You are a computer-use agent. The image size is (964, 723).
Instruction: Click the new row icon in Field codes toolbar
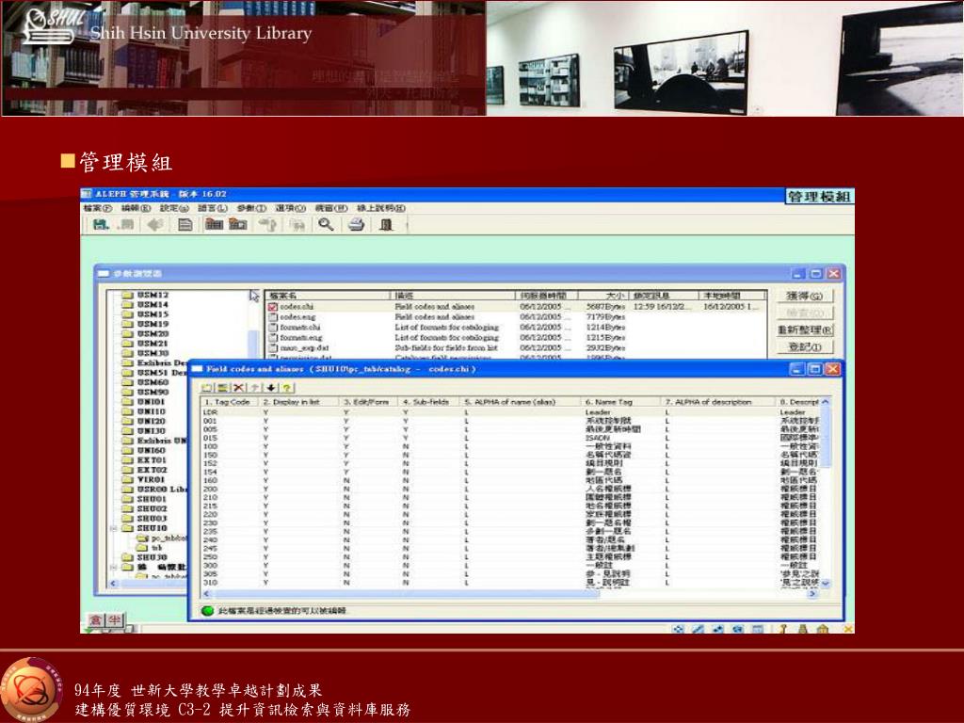click(x=206, y=388)
